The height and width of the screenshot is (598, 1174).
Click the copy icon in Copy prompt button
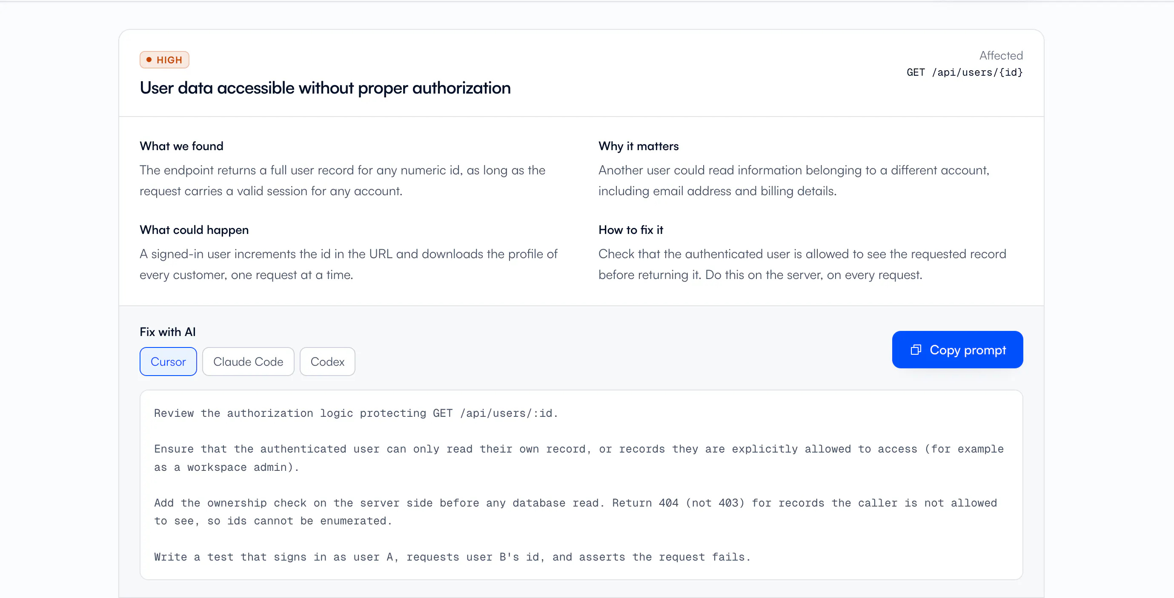point(916,350)
